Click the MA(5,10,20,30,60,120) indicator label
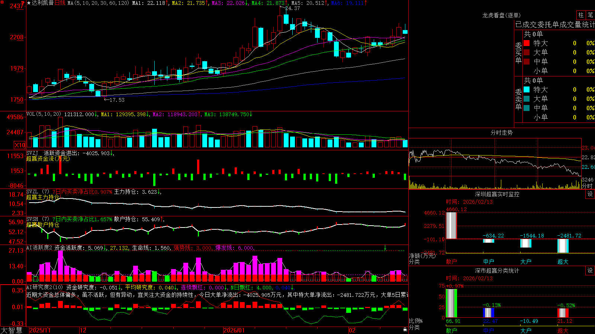 click(x=99, y=3)
